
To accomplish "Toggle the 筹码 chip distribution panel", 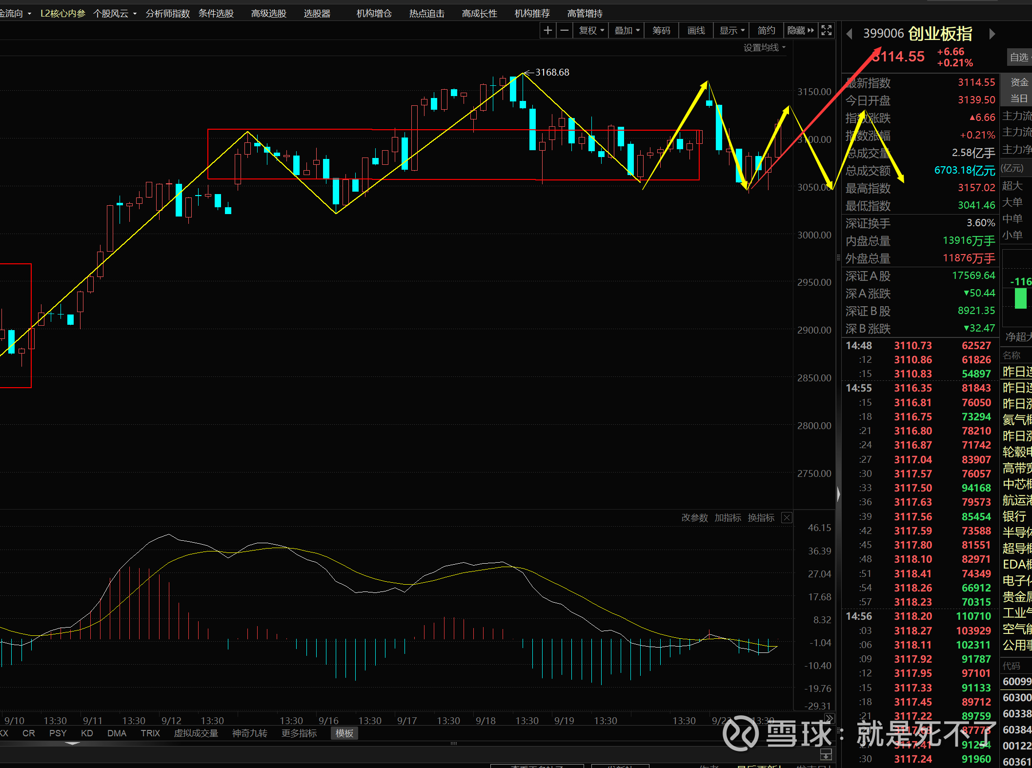I will [x=661, y=31].
